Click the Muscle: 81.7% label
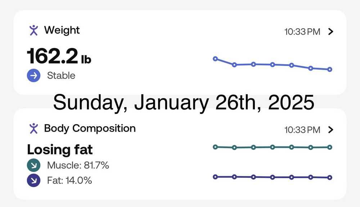 [x=78, y=166]
